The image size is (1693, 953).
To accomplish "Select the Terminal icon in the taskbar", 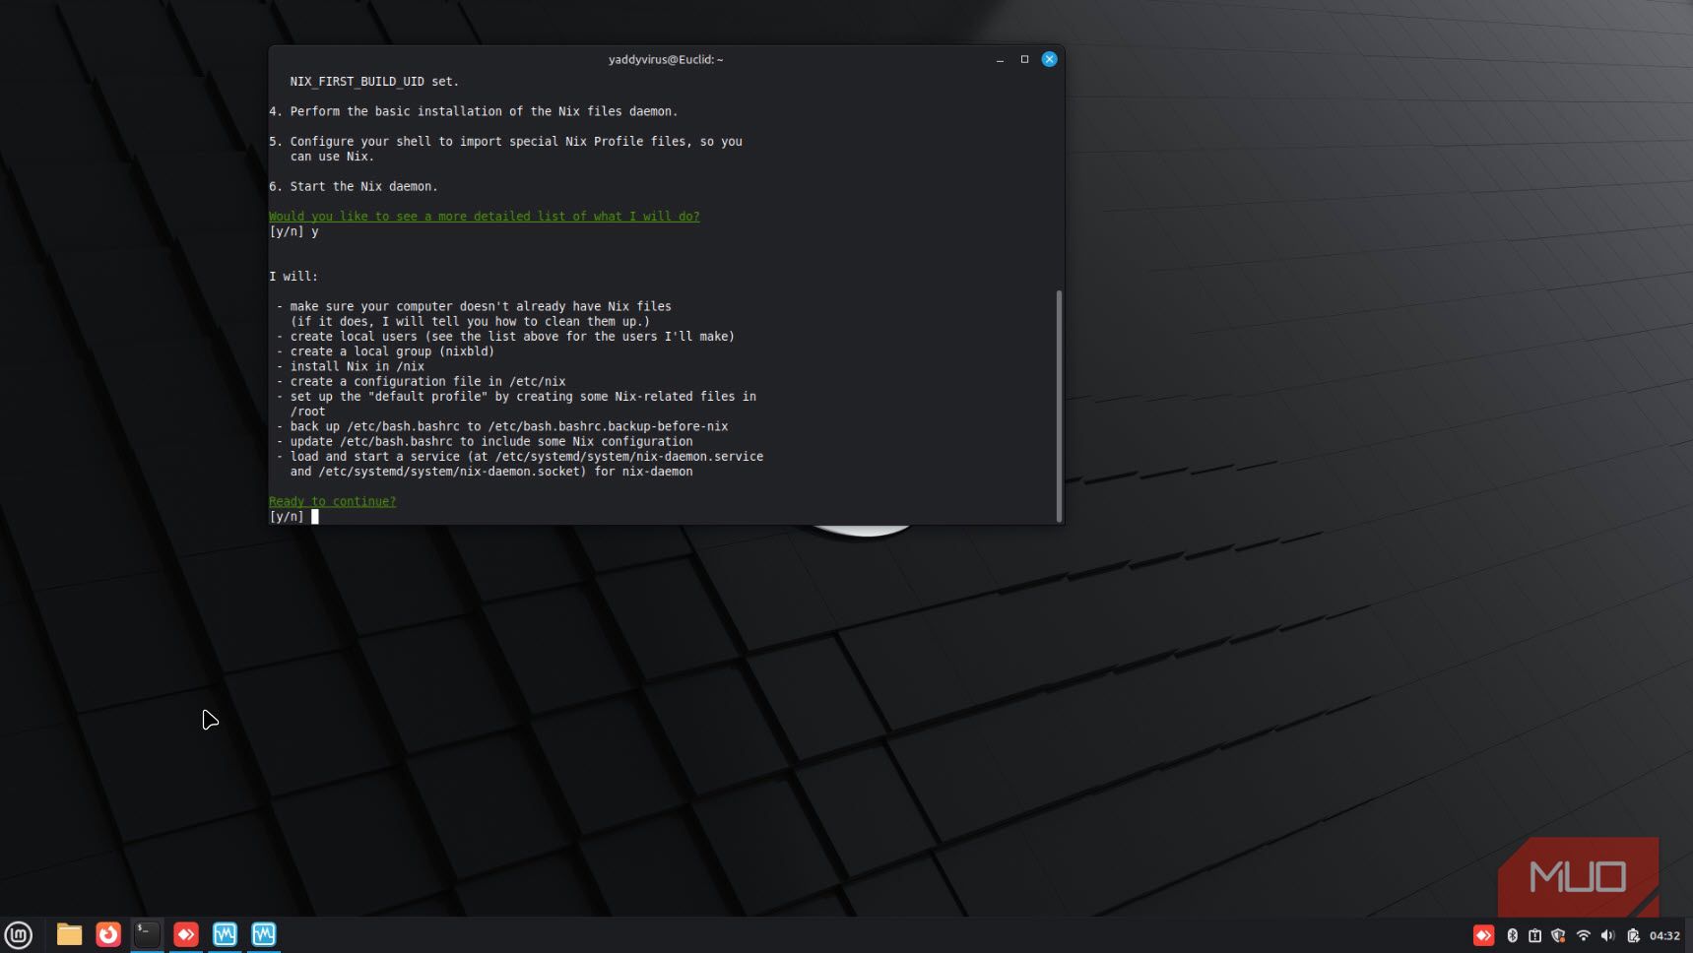I will click(x=147, y=934).
